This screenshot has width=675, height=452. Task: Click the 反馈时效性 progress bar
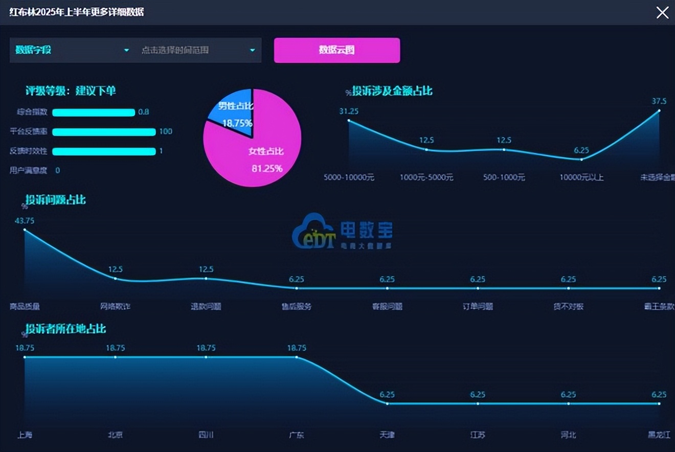click(x=104, y=151)
